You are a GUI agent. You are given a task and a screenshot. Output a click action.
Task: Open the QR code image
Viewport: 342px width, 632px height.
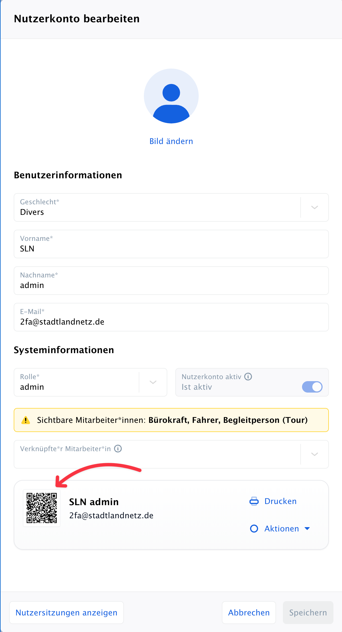[42, 508]
